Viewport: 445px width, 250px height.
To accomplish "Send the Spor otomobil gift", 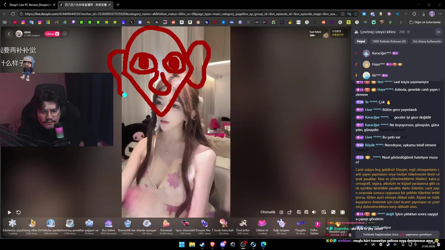I will click(x=185, y=227).
